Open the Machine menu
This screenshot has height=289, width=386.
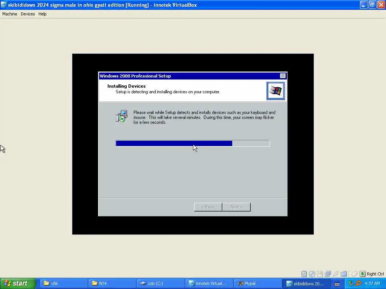(9, 14)
